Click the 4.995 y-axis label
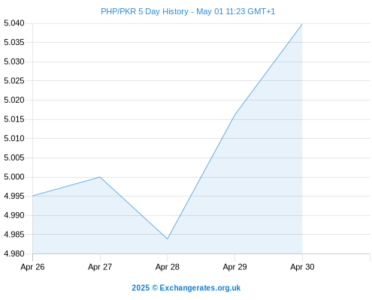This screenshot has height=300, width=372. click(x=14, y=196)
